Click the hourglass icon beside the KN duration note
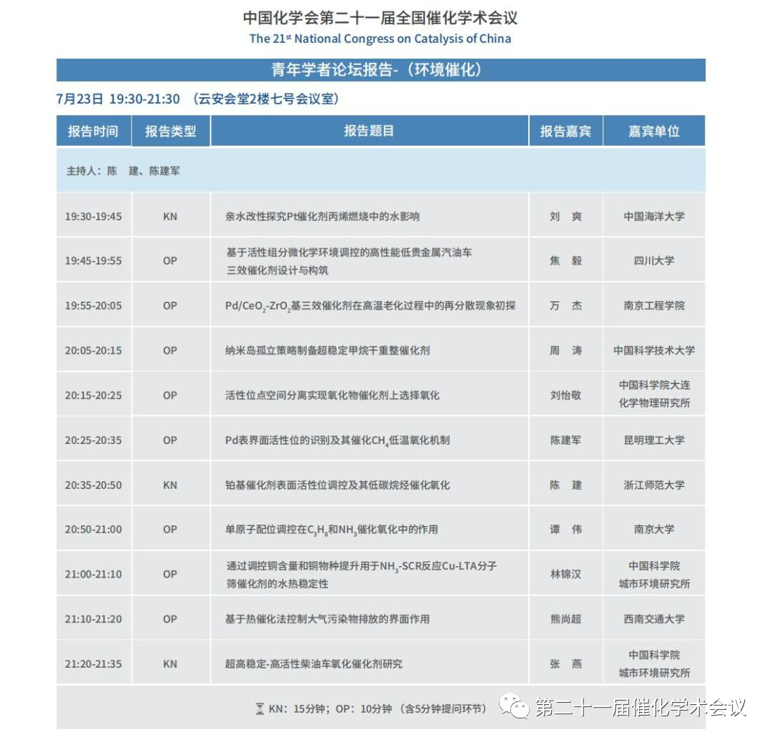 [x=259, y=708]
